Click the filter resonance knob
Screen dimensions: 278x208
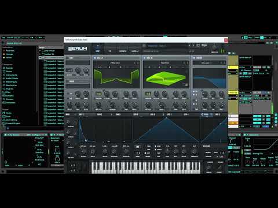pyautogui.click(x=213, y=94)
